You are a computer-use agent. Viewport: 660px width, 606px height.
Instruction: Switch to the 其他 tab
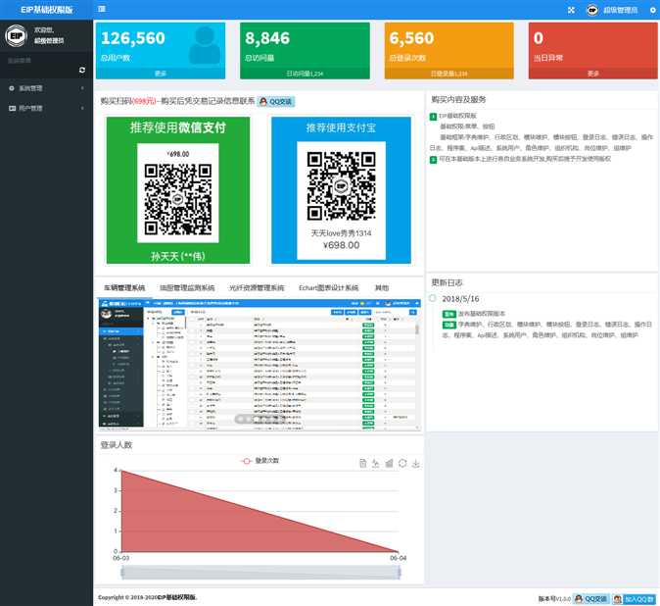[382, 288]
